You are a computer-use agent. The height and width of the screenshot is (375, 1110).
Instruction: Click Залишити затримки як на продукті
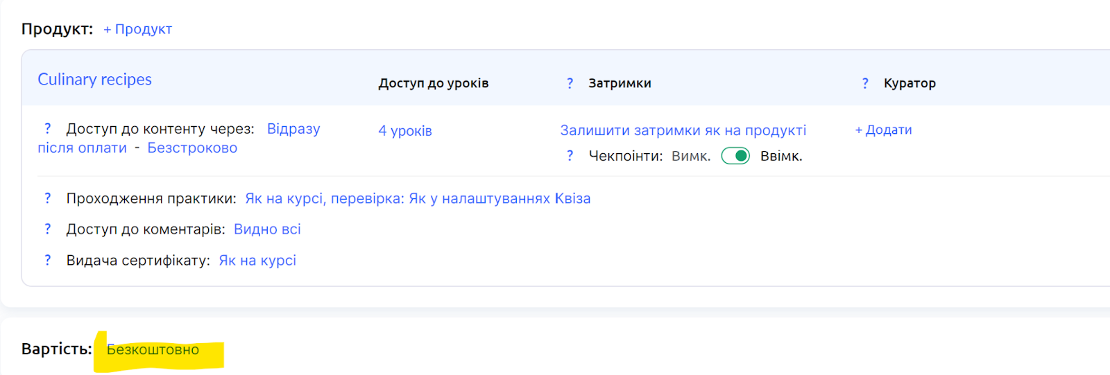pos(683,130)
